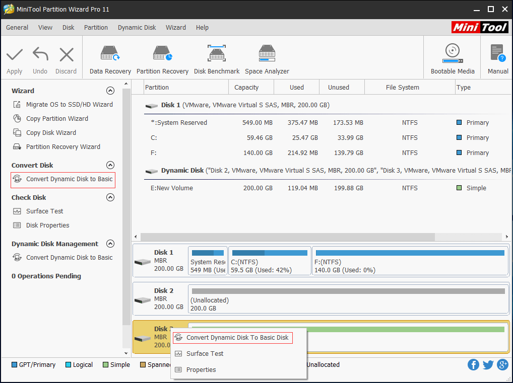Choose Surface Test from context menu
This screenshot has height=383, width=513.
[x=205, y=353]
